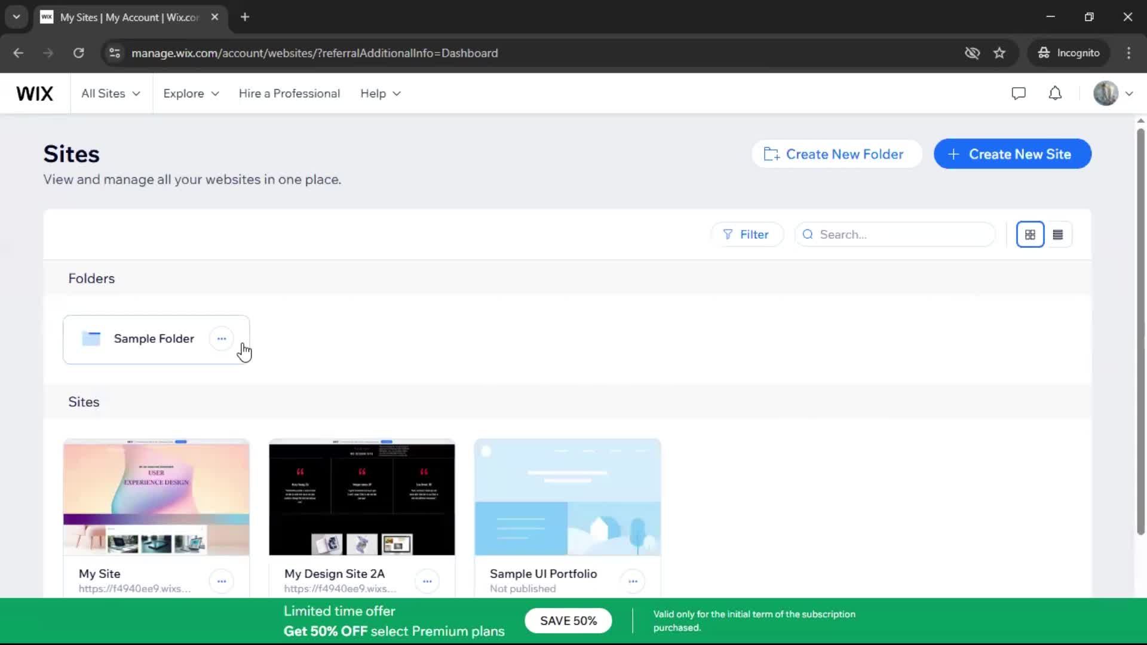Image resolution: width=1147 pixels, height=645 pixels.
Task: Click the SAVE 50% button
Action: 568,621
